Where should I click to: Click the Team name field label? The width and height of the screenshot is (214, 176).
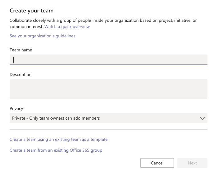click(21, 50)
